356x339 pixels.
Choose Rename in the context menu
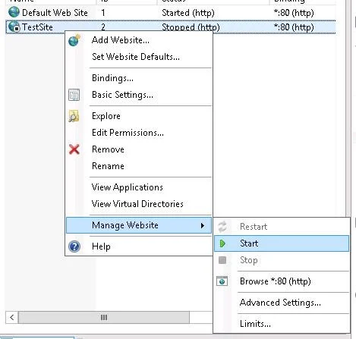[108, 166]
